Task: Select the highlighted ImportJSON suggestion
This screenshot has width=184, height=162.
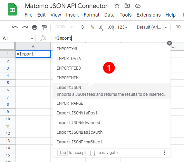Action: point(112,91)
